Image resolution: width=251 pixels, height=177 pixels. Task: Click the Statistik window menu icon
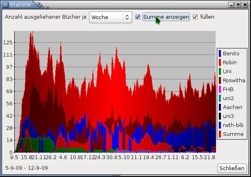[5, 4]
